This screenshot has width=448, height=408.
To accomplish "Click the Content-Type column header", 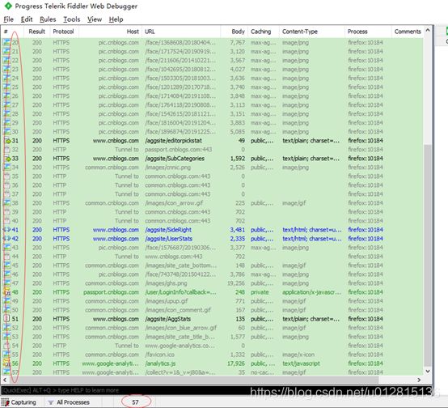I will click(x=311, y=32).
